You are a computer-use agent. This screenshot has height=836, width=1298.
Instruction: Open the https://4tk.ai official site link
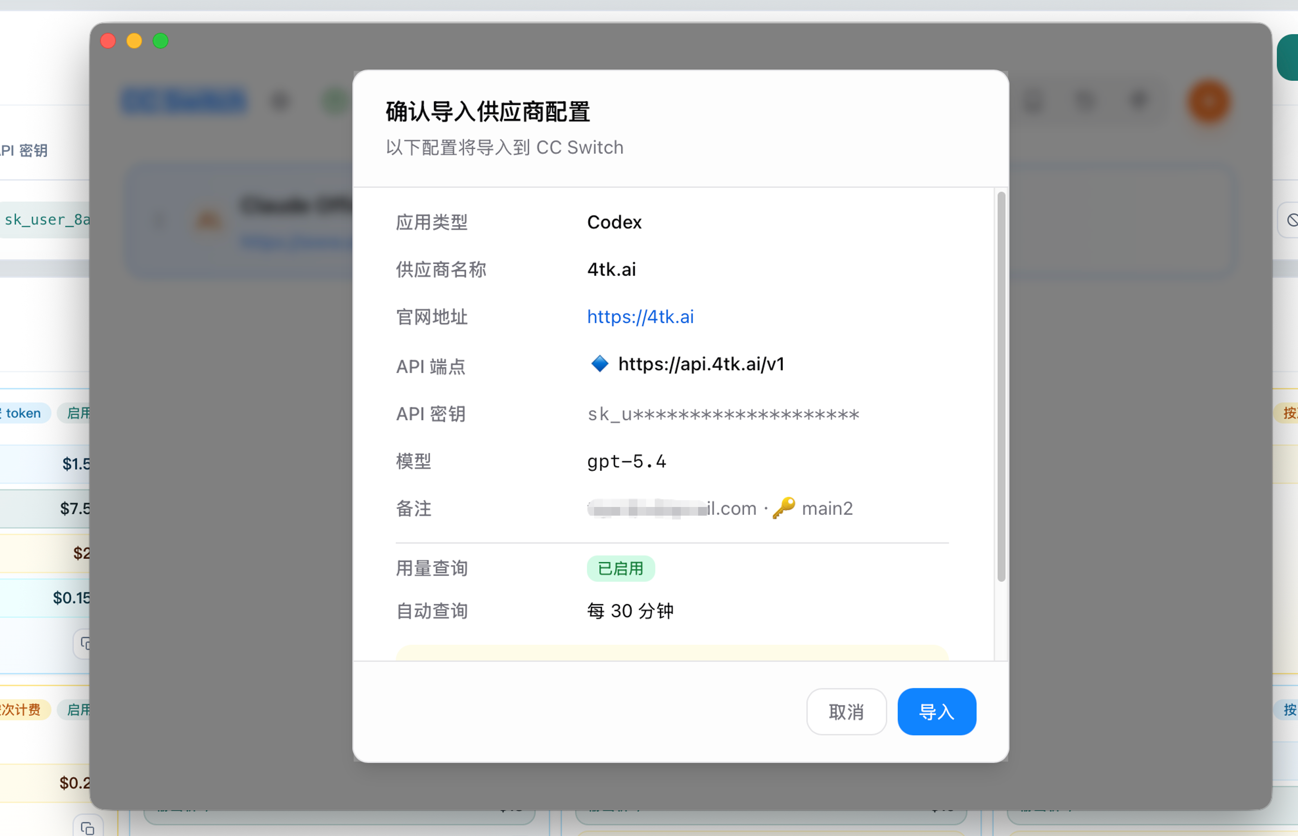[x=640, y=317]
